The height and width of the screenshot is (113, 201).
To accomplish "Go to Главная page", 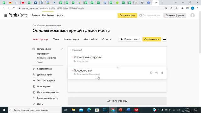I will [x=35, y=15].
